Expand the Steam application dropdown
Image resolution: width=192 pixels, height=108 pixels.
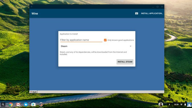click(x=96, y=46)
